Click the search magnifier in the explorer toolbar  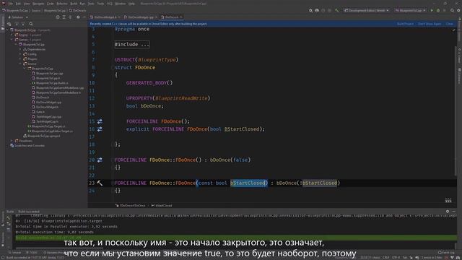(31, 24)
